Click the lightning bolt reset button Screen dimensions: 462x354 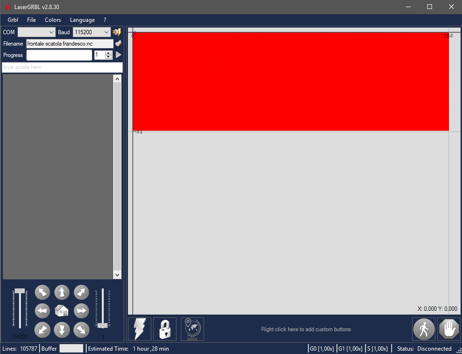pyautogui.click(x=140, y=329)
